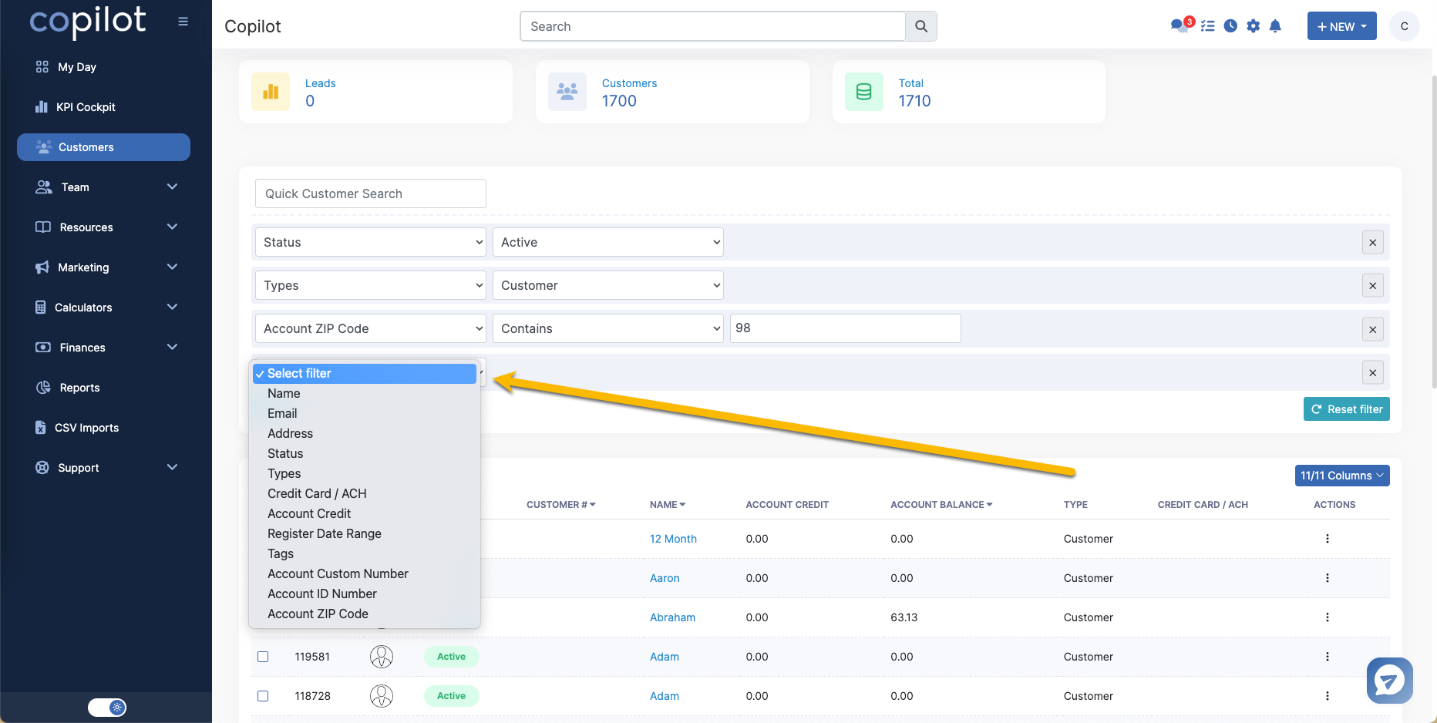This screenshot has width=1437, height=723.
Task: Remove the empty Select filter row
Action: pyautogui.click(x=1372, y=372)
